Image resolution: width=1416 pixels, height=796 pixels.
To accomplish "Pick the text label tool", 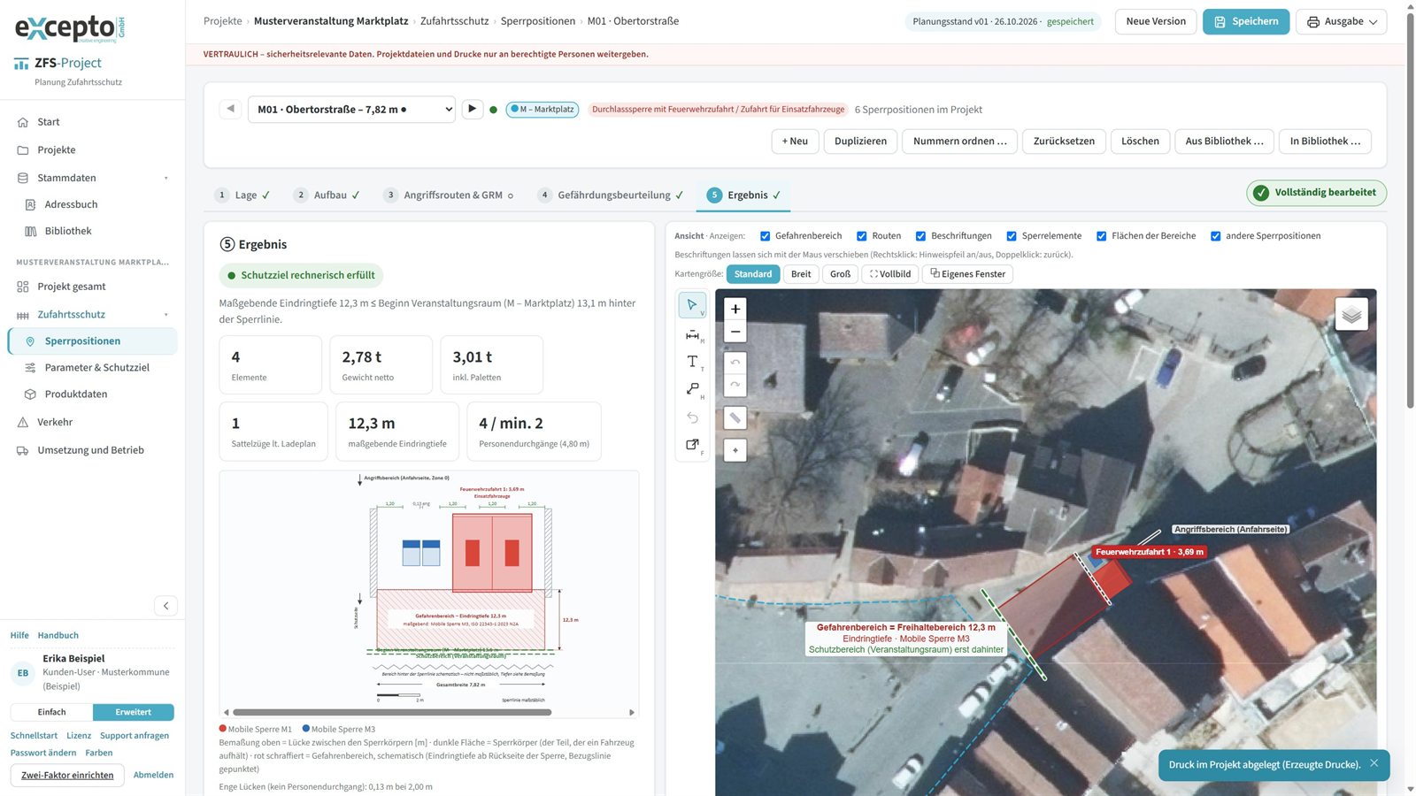I will tap(692, 362).
